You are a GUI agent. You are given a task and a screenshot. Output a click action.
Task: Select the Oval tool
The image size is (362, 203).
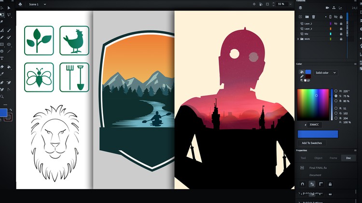(x=9, y=44)
